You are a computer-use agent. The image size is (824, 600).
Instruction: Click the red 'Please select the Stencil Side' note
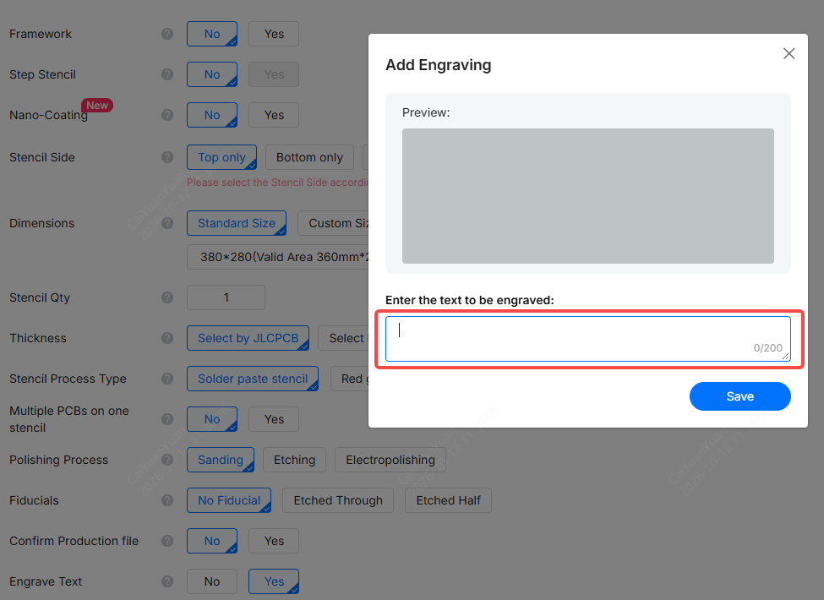point(277,183)
